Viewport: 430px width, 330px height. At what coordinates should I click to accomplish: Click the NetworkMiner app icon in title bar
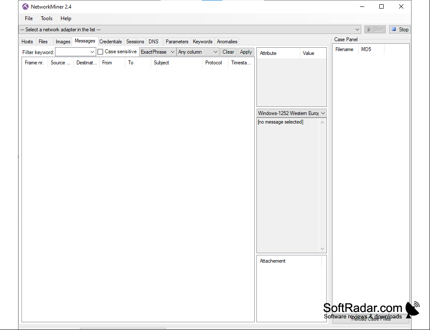(x=25, y=6)
